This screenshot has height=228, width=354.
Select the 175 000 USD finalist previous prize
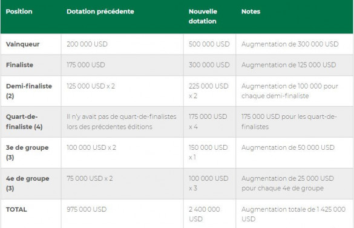click(x=86, y=65)
